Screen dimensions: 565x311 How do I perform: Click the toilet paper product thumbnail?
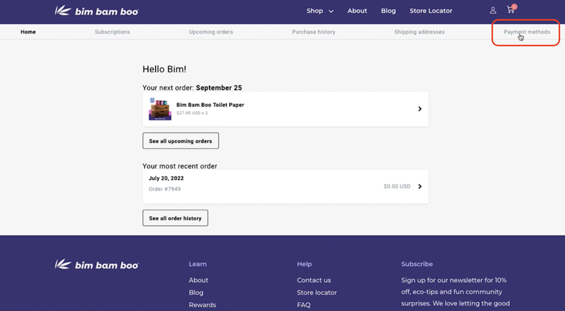click(x=160, y=109)
